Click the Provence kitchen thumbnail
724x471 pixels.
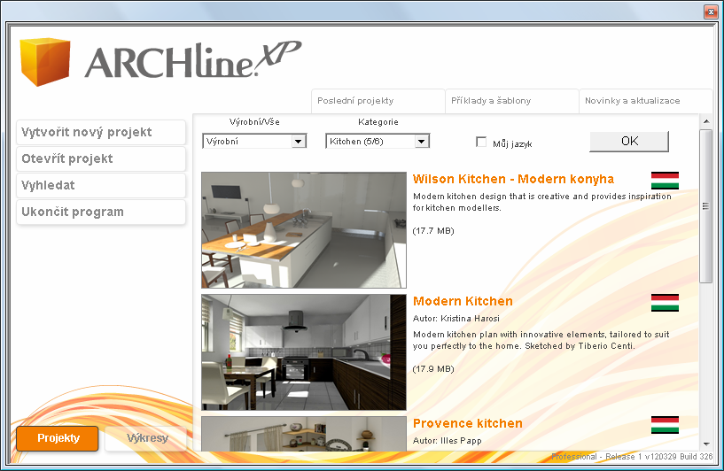click(x=304, y=434)
